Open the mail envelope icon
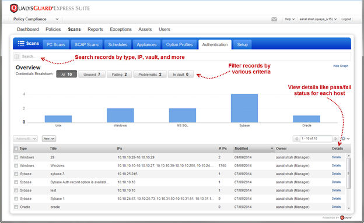This screenshot has width=364, height=223. tap(274, 19)
